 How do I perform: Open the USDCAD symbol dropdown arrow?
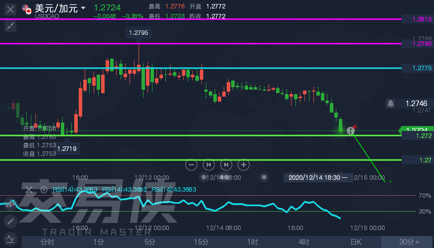(83, 8)
